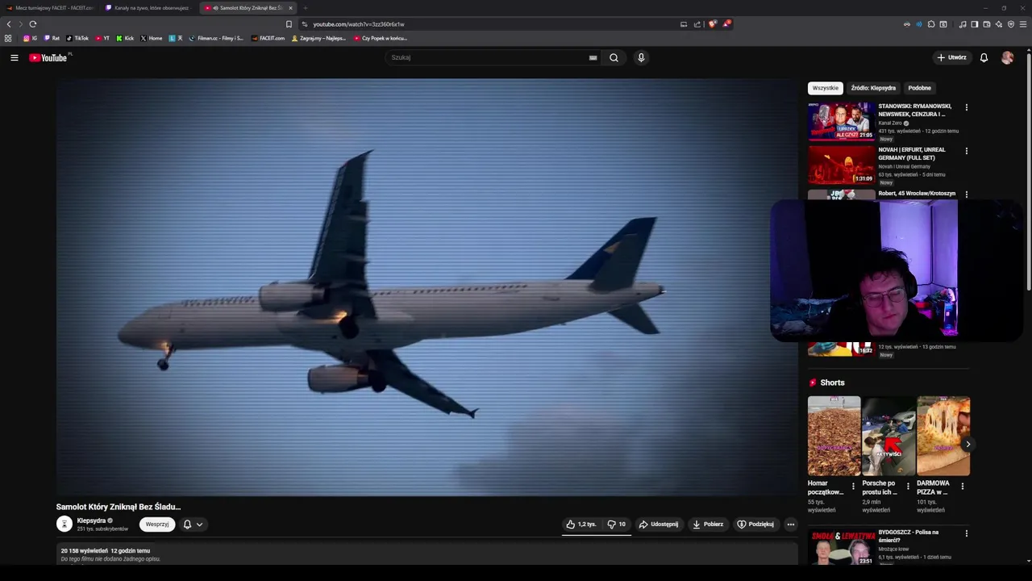Focus the Szukaj search field
The image size is (1032, 581).
(x=488, y=57)
